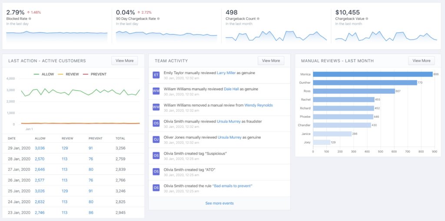Click the OJ avatar for Oliver Jones
This screenshot has width=445, height=221.
(156, 140)
